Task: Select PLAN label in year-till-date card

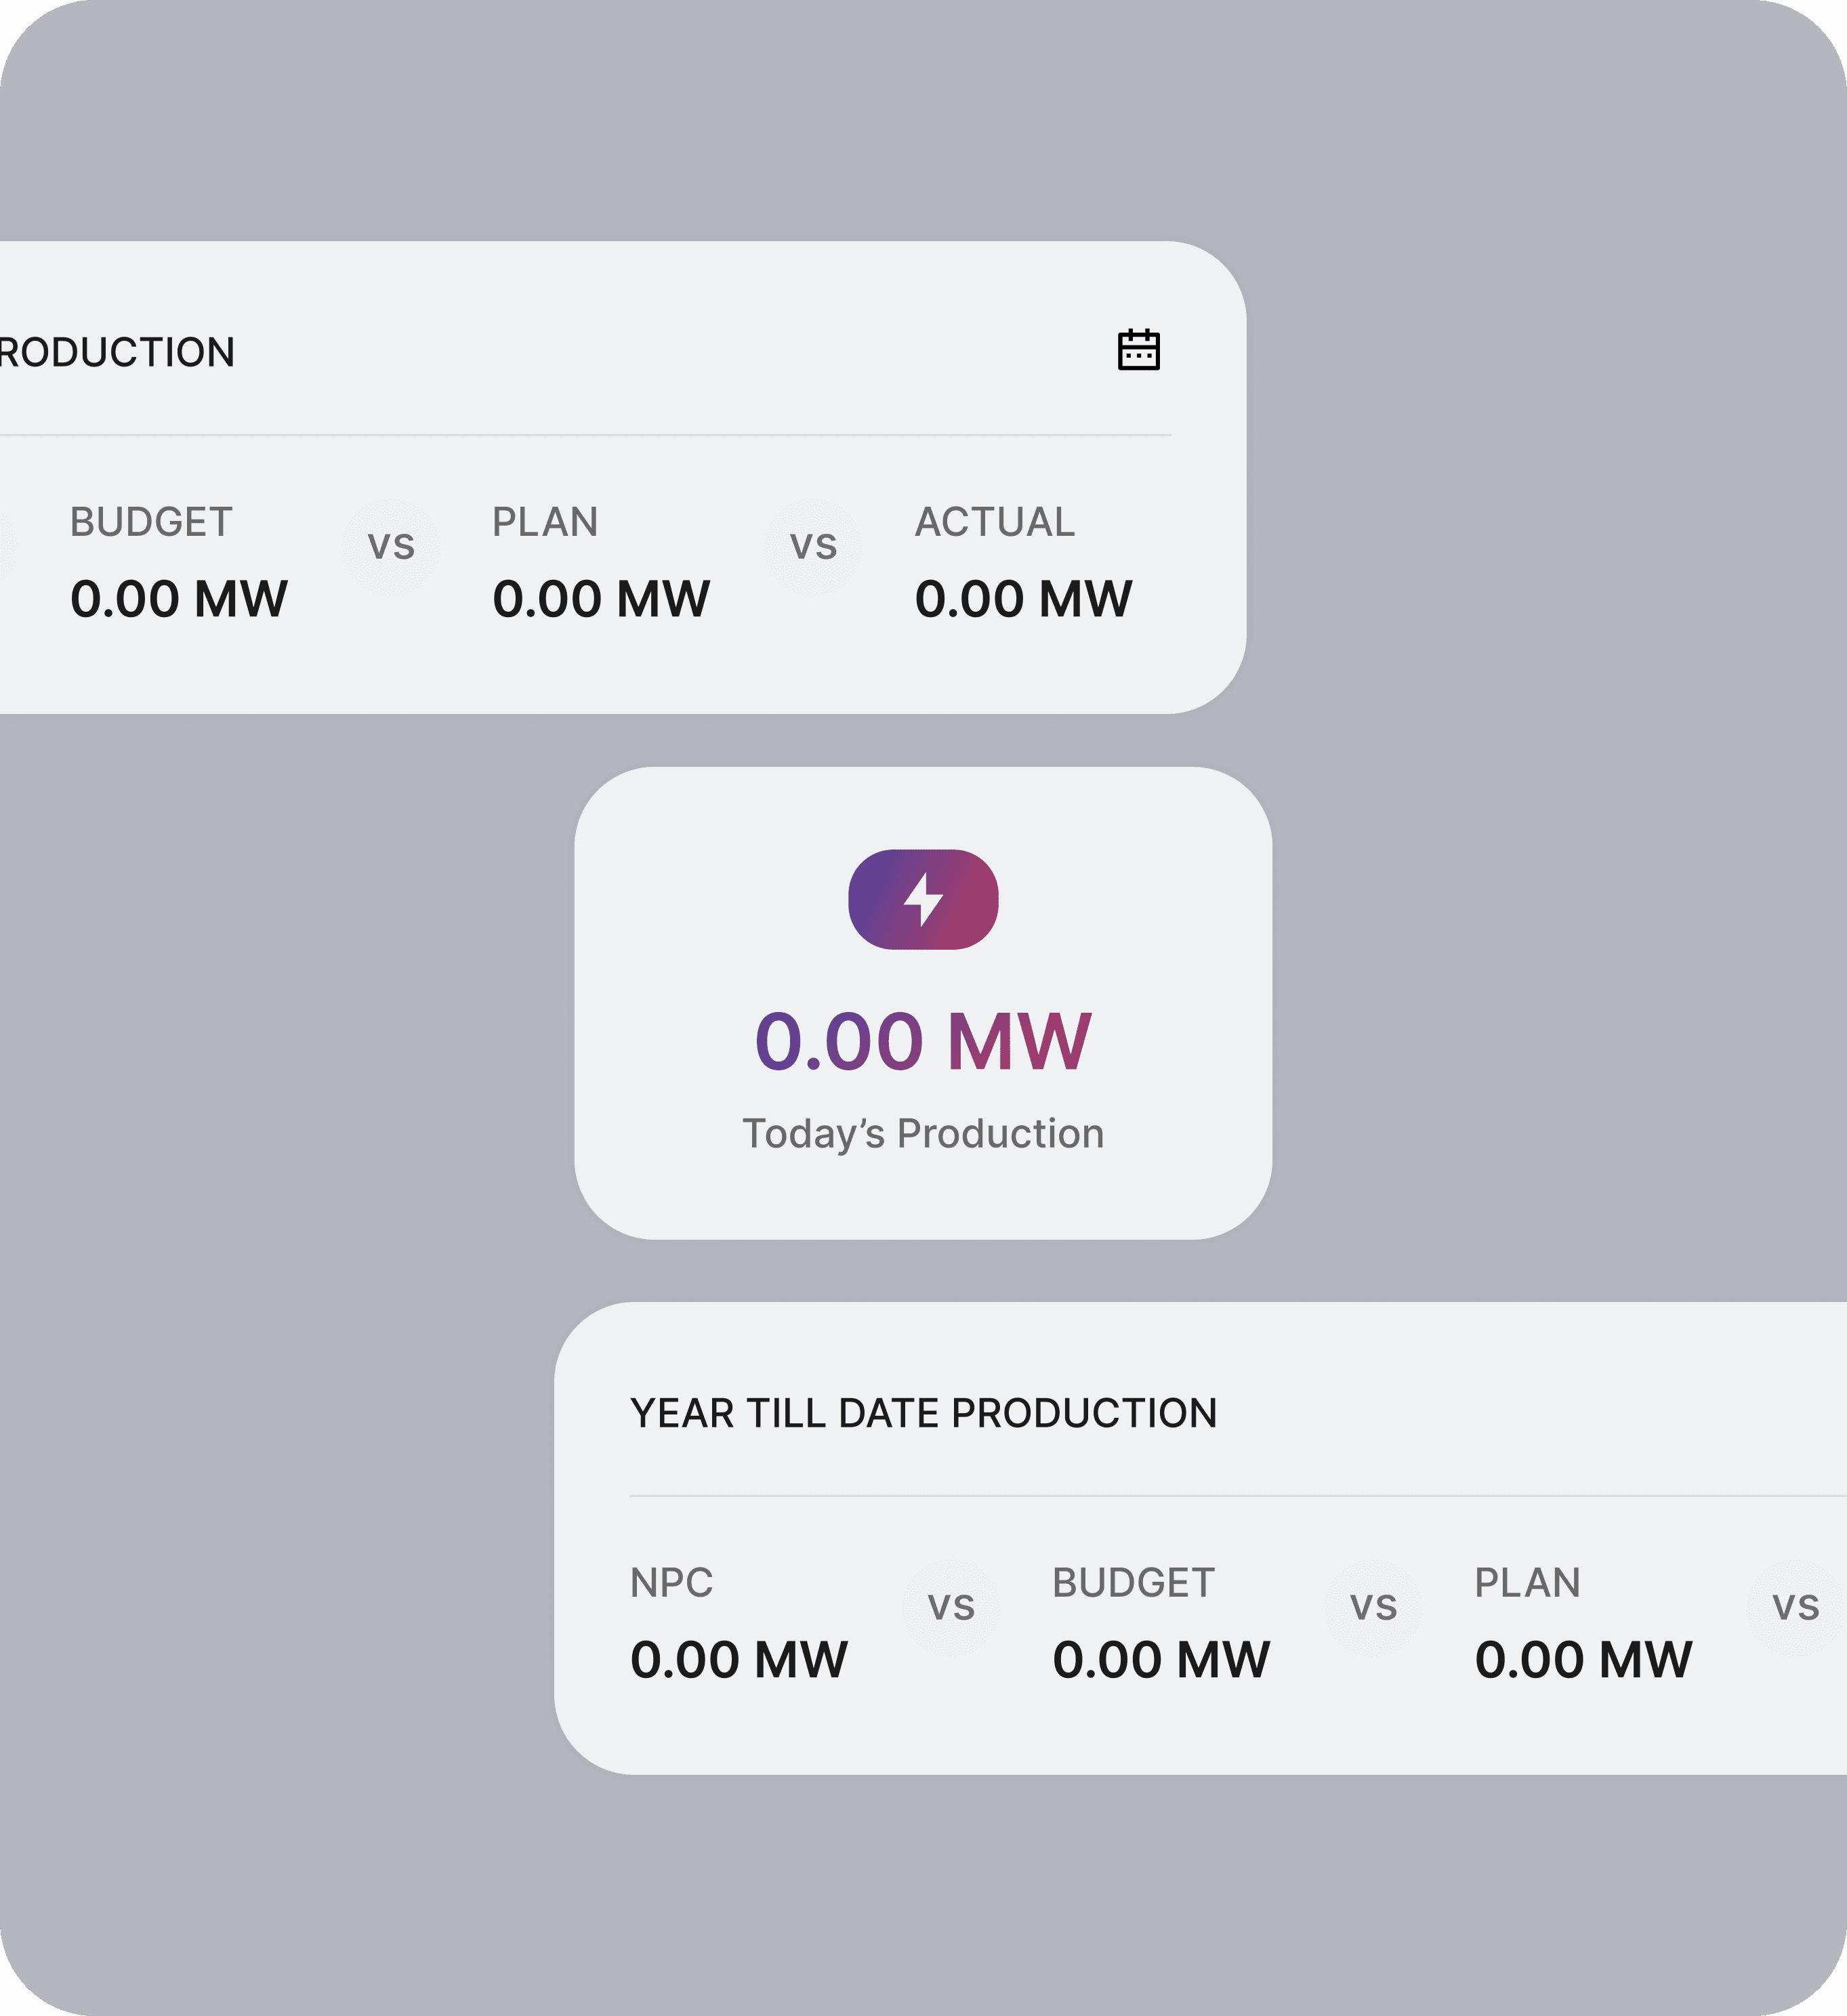Action: pos(1527,1583)
